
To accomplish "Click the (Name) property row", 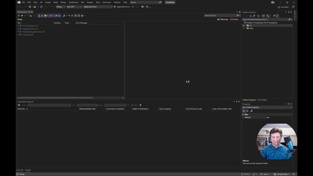I will 268,117.
